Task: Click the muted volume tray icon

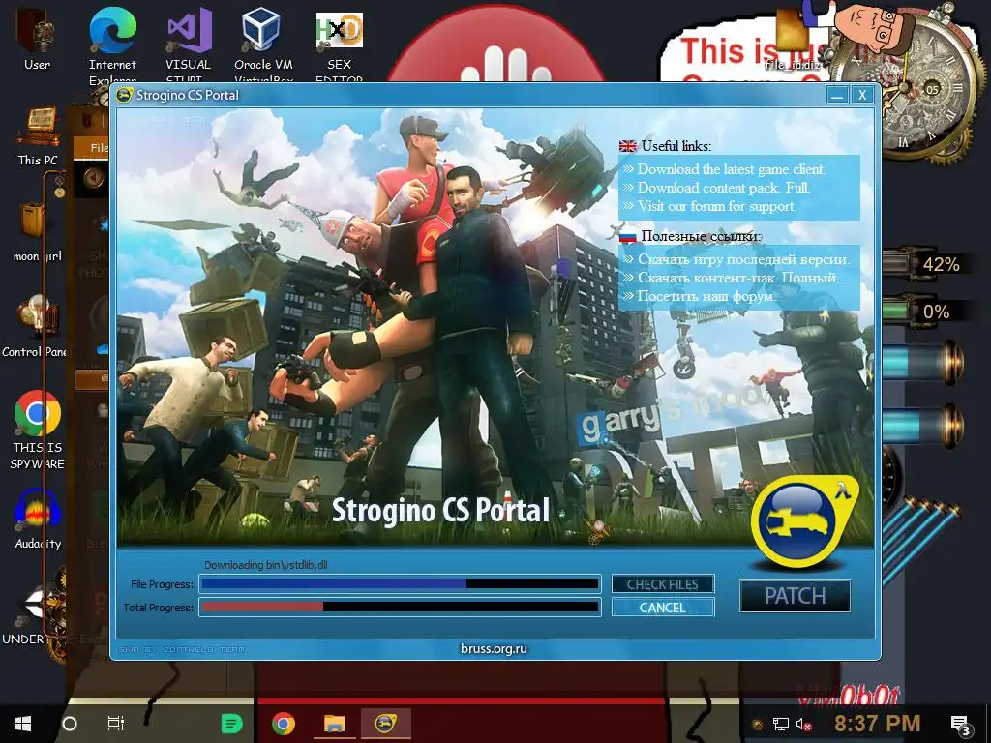Action: tap(804, 724)
